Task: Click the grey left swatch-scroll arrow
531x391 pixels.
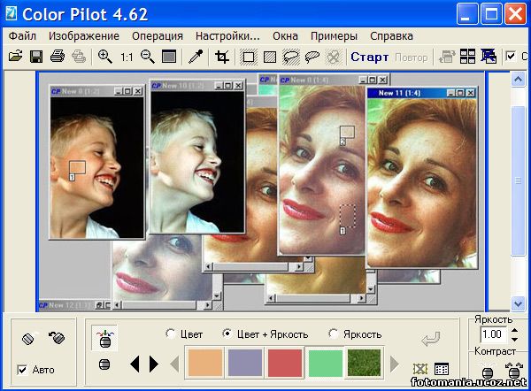Action: tap(174, 364)
